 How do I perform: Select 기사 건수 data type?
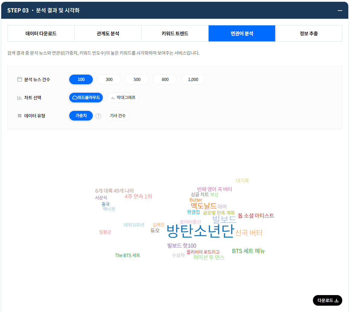point(118,116)
